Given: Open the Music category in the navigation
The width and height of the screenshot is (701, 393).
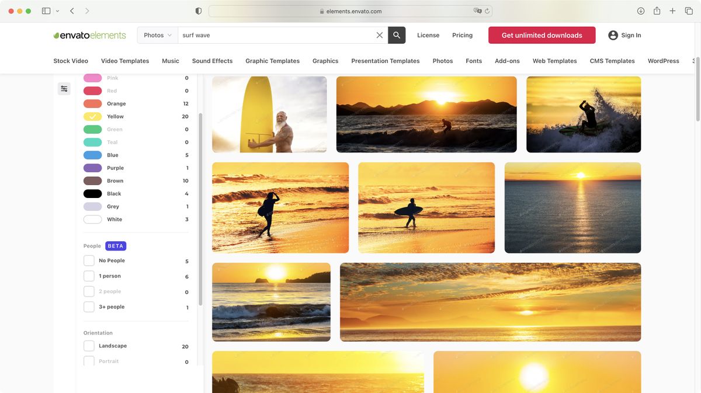Looking at the screenshot, I should click(170, 61).
